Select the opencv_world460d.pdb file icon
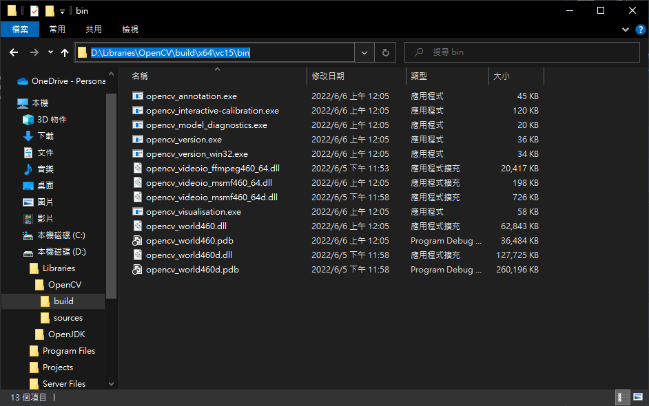The image size is (649, 406). (x=137, y=270)
